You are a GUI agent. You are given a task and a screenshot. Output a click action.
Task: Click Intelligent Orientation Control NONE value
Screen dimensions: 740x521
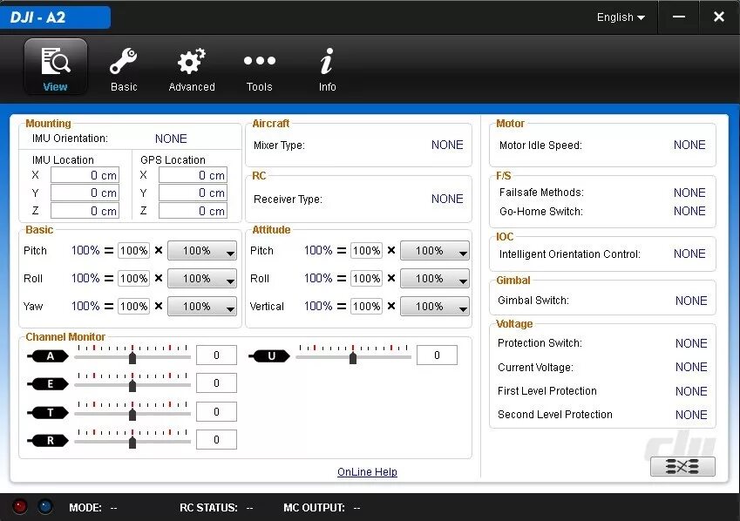pos(689,254)
